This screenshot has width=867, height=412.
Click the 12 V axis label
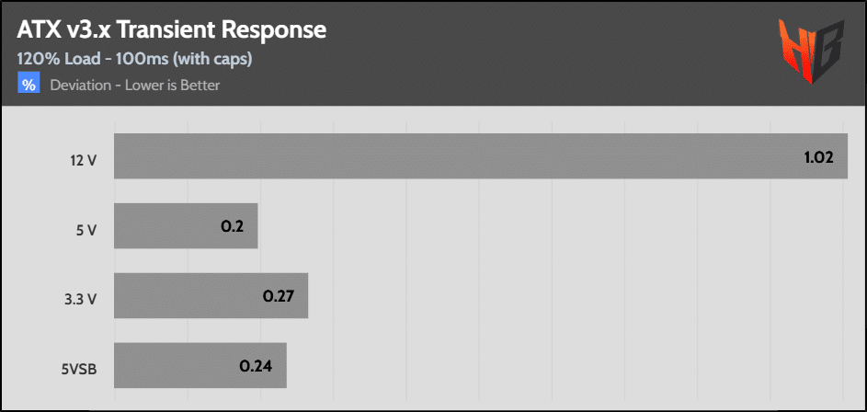85,161
